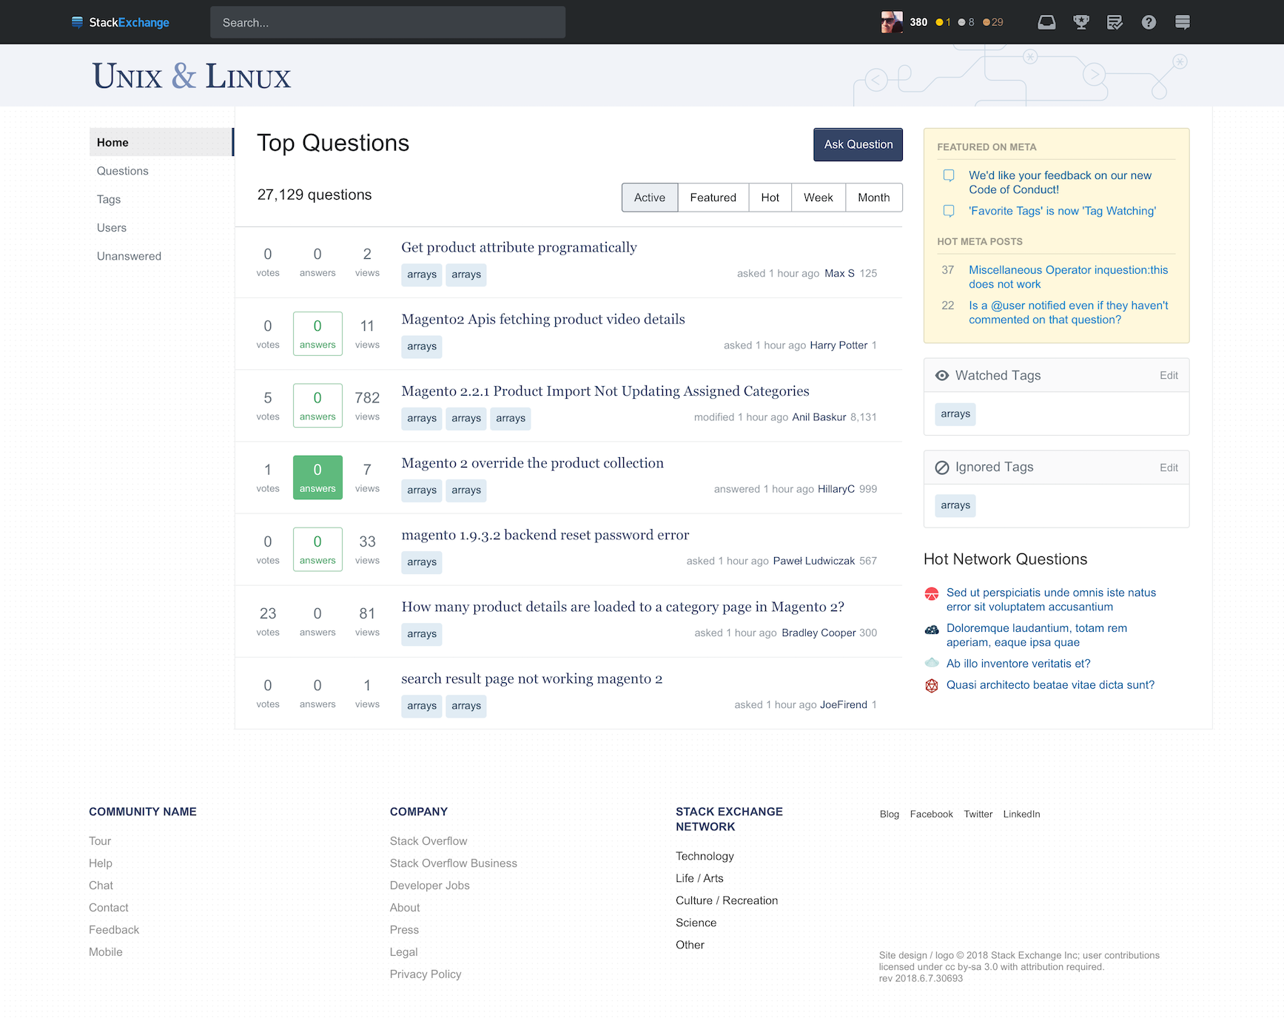Open the LinkedIn footer link
Viewport: 1284px width, 1018px height.
[1021, 814]
